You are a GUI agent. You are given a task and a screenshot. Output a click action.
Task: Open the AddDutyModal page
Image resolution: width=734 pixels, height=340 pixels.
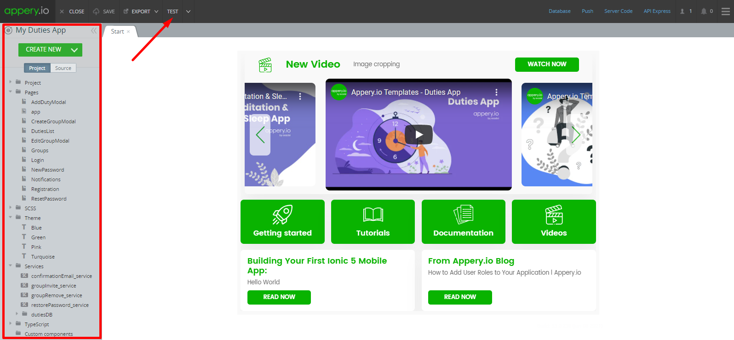point(48,102)
